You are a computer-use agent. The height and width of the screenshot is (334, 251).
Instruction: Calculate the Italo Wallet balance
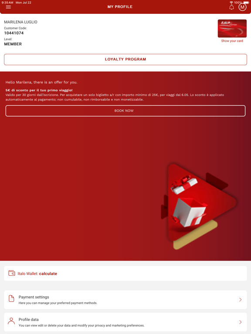48,274
